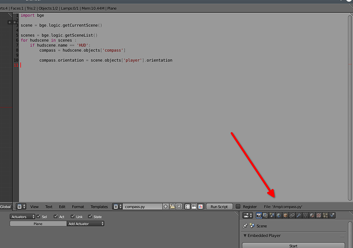Open the Texture properties tab
Screen dimensions: 353x248
pyautogui.click(x=319, y=215)
